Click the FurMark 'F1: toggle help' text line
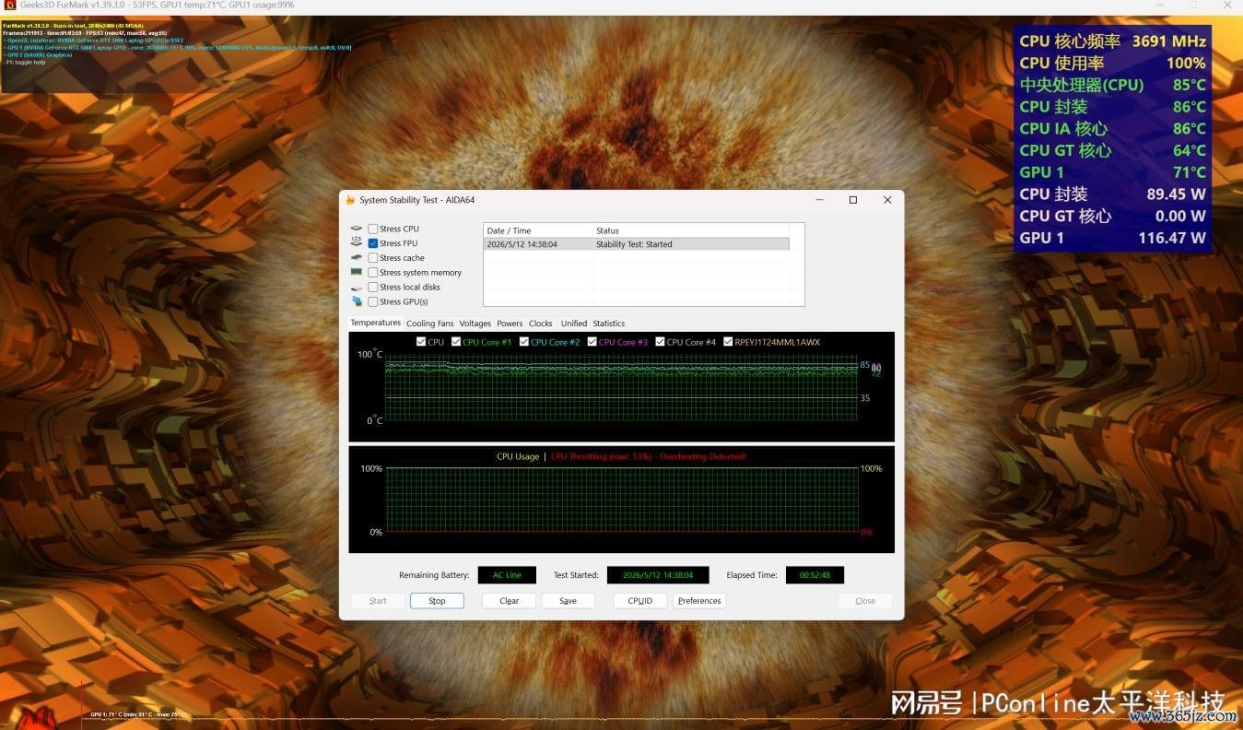This screenshot has width=1243, height=730. (x=25, y=62)
